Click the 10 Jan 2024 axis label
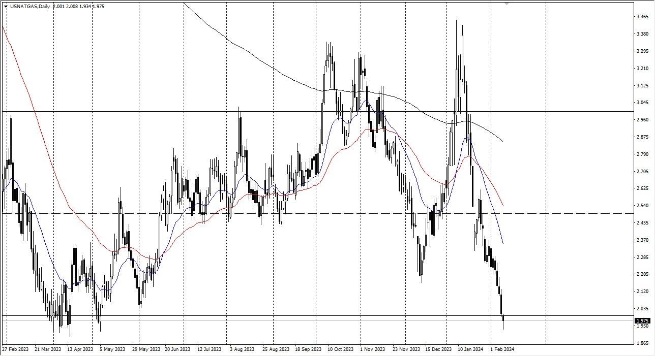This screenshot has height=356, width=655. click(x=470, y=349)
